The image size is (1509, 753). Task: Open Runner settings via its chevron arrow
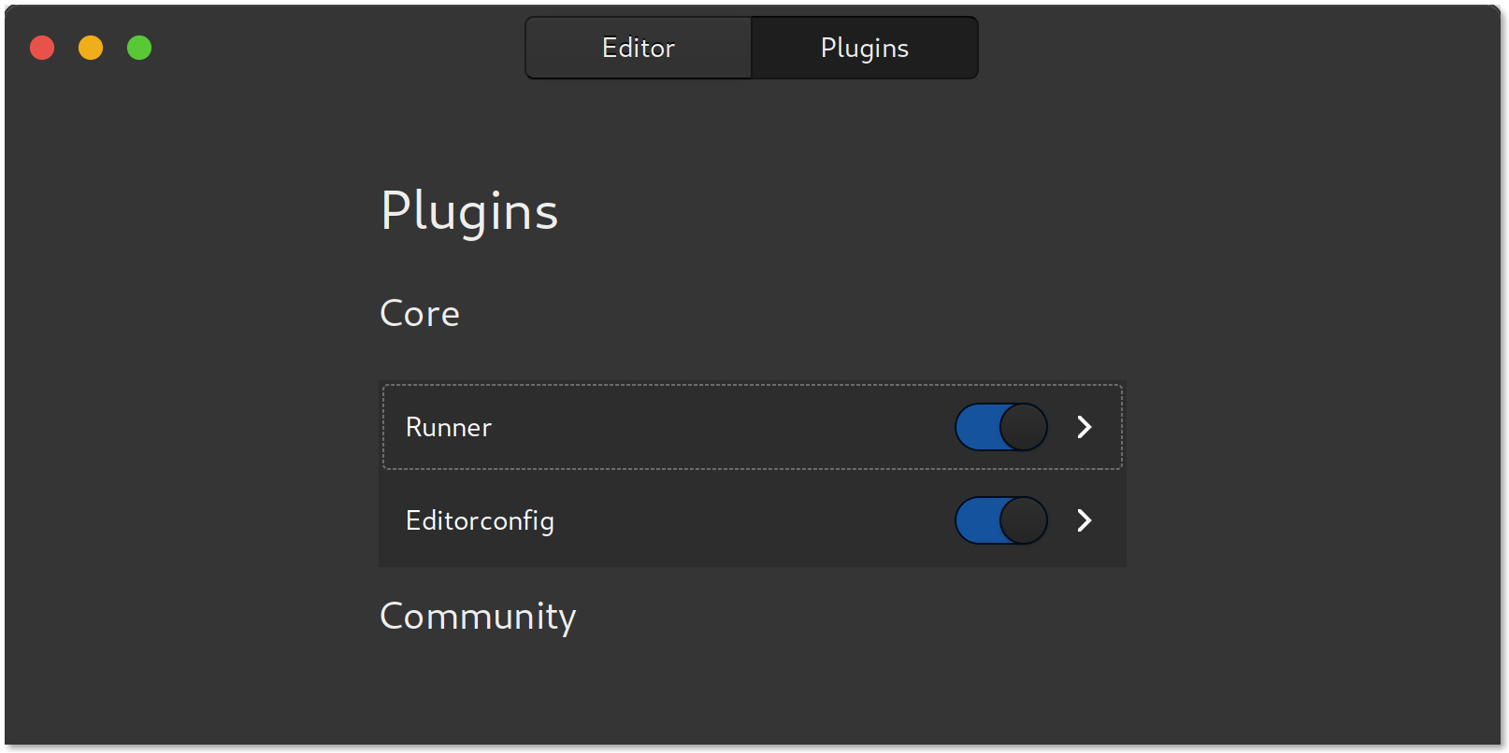pos(1085,427)
